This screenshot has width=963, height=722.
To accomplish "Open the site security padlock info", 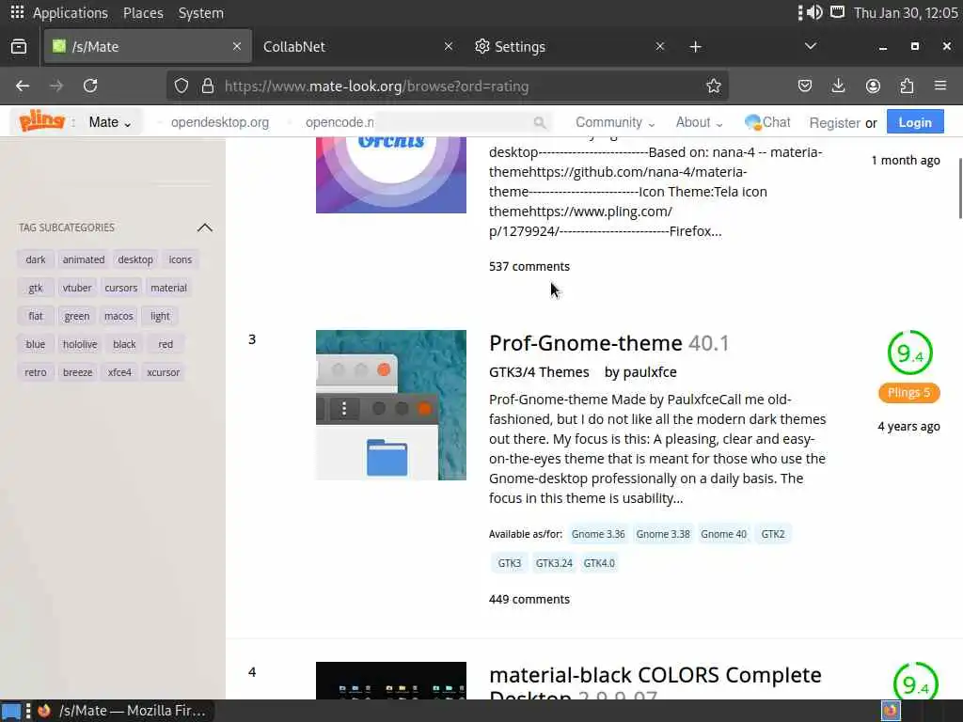I will pyautogui.click(x=208, y=86).
